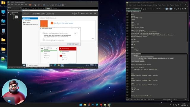Screen dimensions: 190x107
Task: Select All Servers in the navigation pane
Action: click(27, 22)
